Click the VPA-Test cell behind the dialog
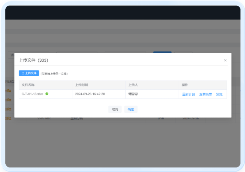This screenshot has height=172, width=245. coord(44,119)
